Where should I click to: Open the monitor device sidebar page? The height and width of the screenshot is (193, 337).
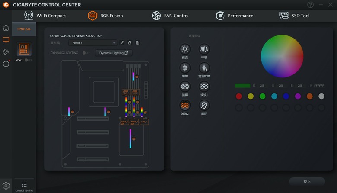tap(6, 40)
